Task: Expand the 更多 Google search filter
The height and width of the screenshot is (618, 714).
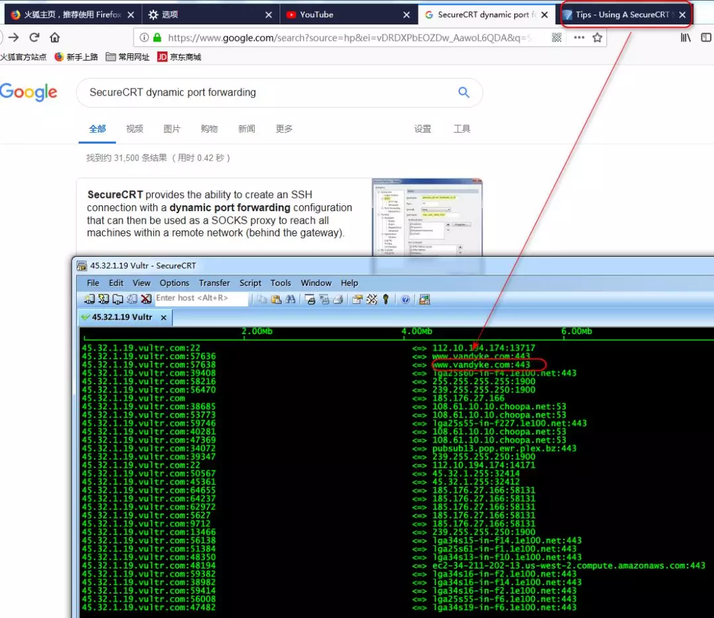Action: [284, 129]
